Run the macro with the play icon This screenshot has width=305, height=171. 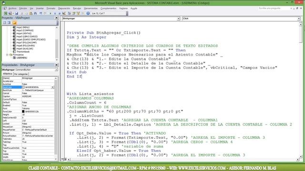(x=51, y=13)
